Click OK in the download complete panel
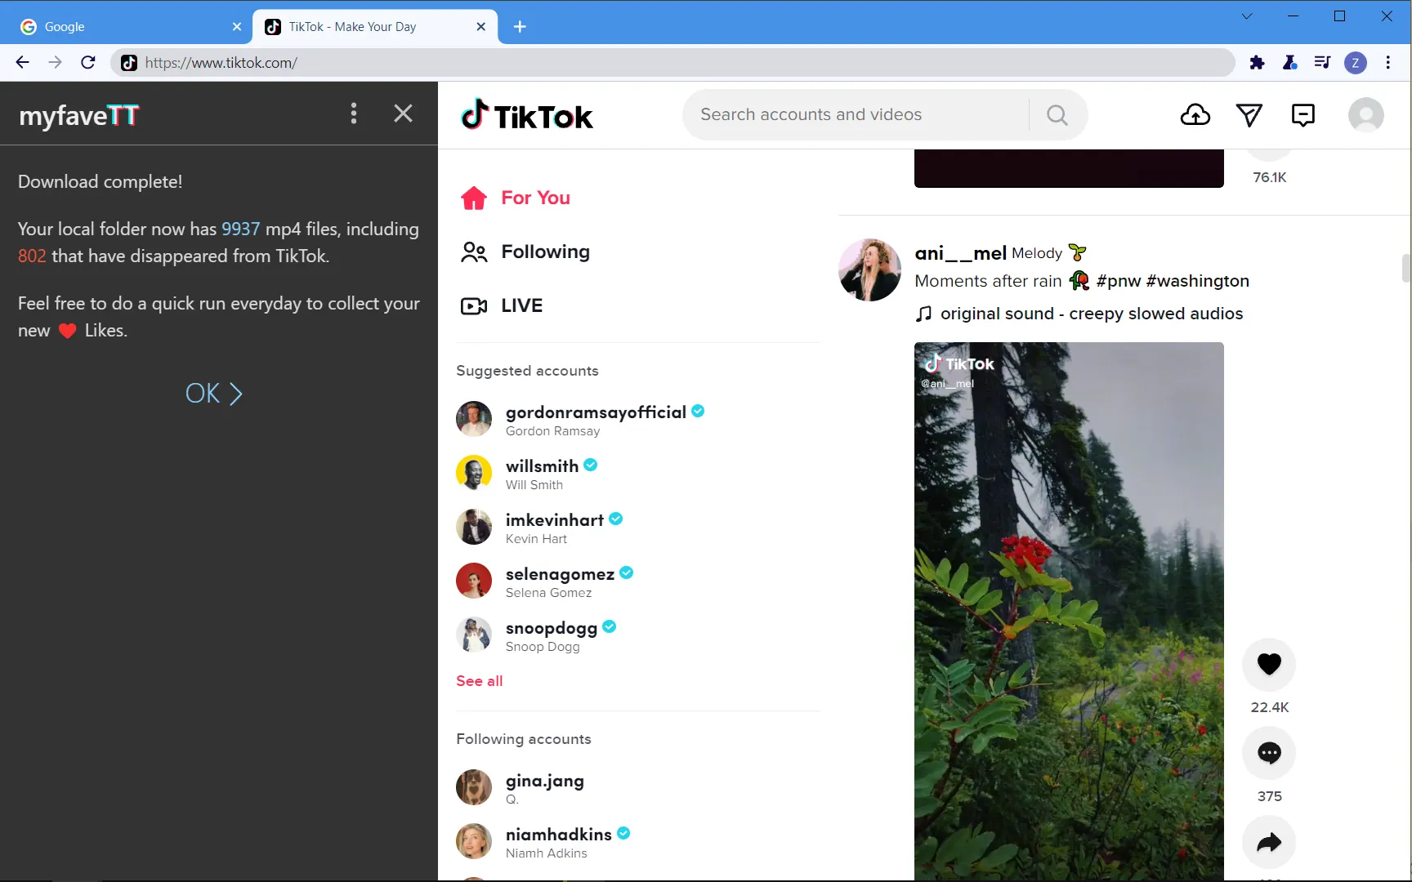 (x=212, y=393)
